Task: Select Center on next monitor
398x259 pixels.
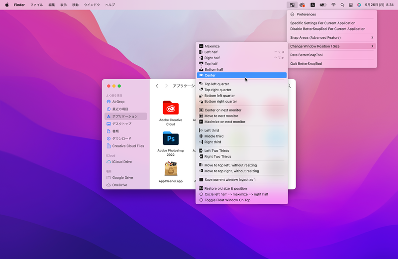Action: [x=242, y=110]
